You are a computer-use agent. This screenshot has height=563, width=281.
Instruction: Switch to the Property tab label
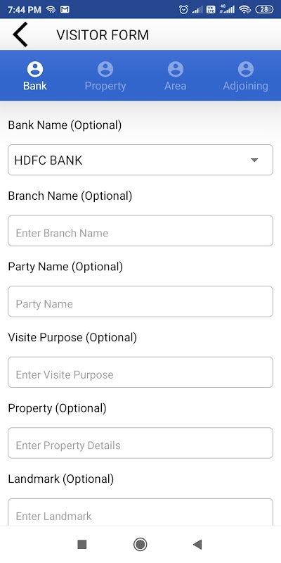tap(105, 86)
